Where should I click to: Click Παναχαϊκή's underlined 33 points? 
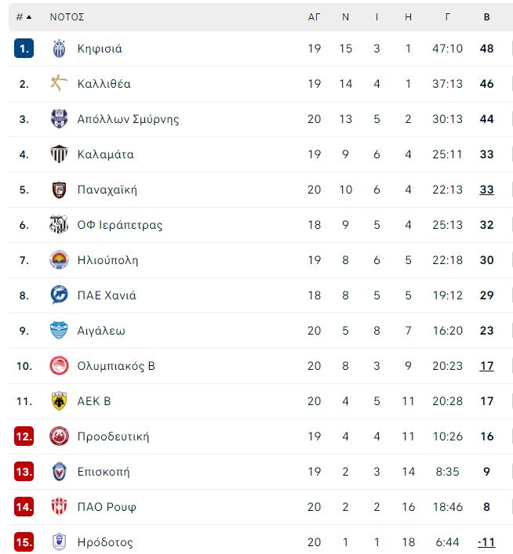pos(487,190)
